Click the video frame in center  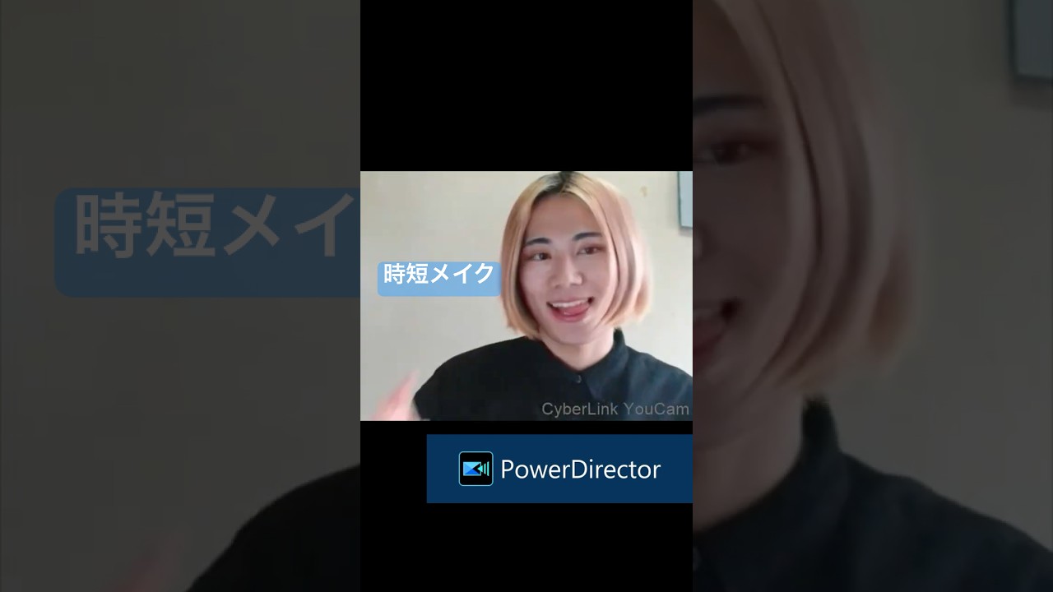click(x=526, y=296)
